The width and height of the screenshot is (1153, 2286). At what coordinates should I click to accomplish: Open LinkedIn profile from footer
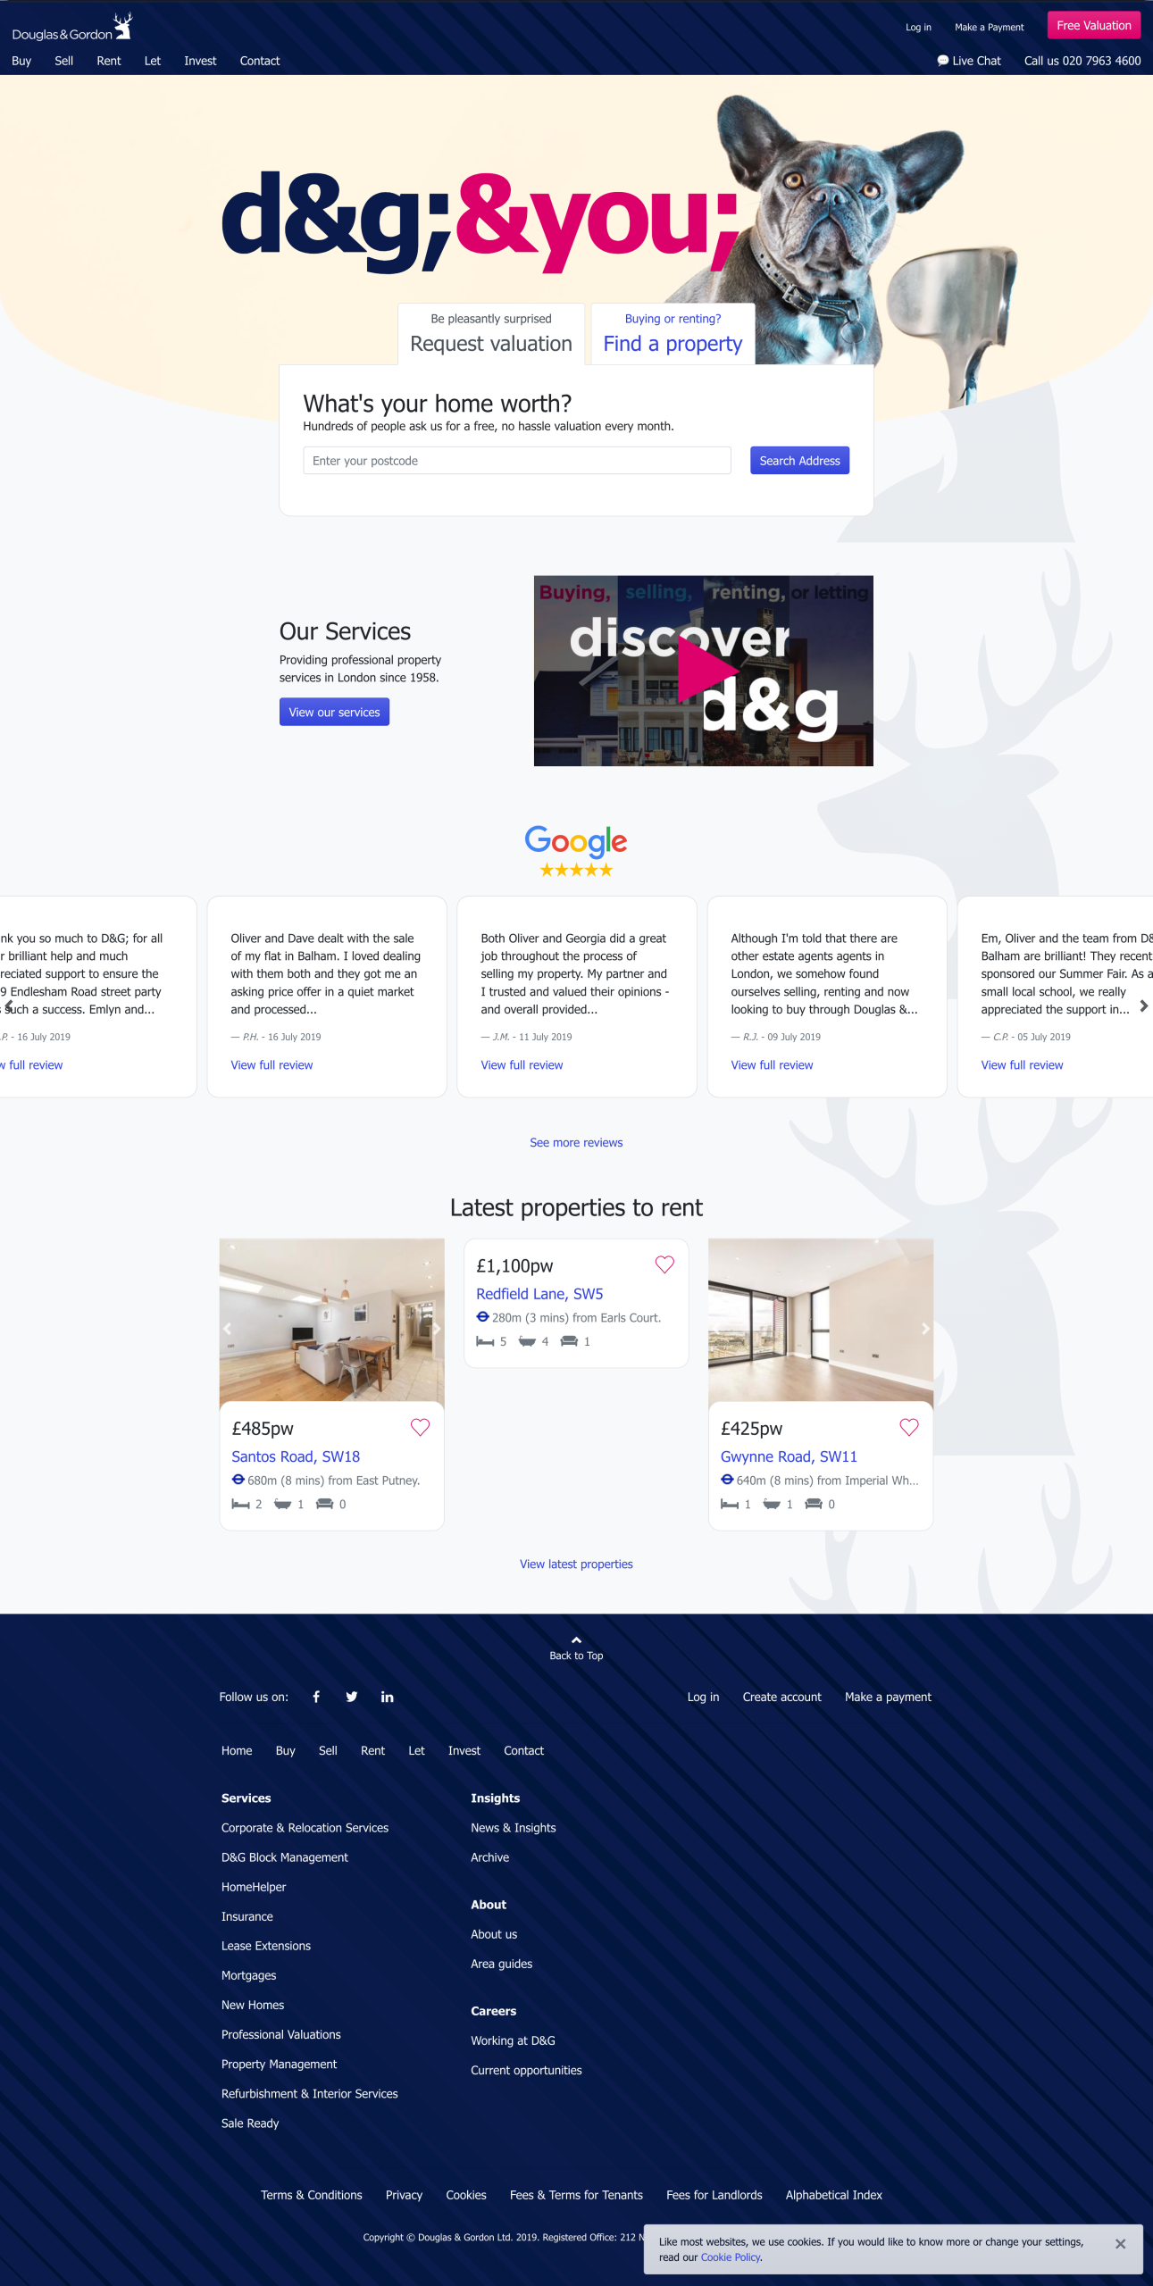coord(387,1697)
